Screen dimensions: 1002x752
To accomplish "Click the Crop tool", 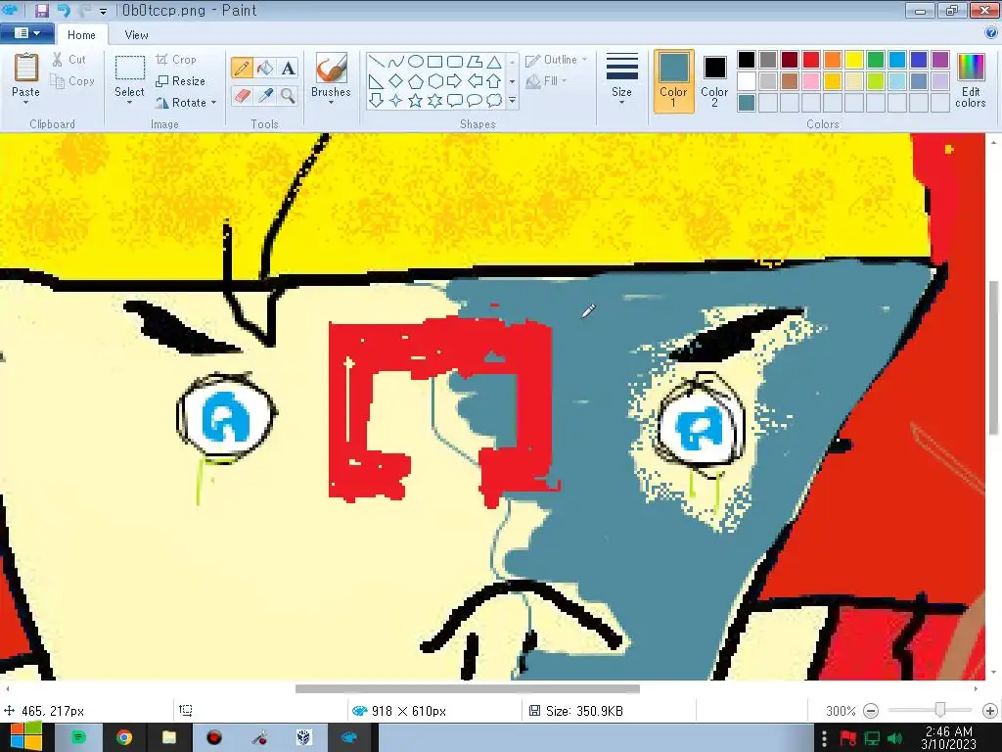I will [x=176, y=60].
